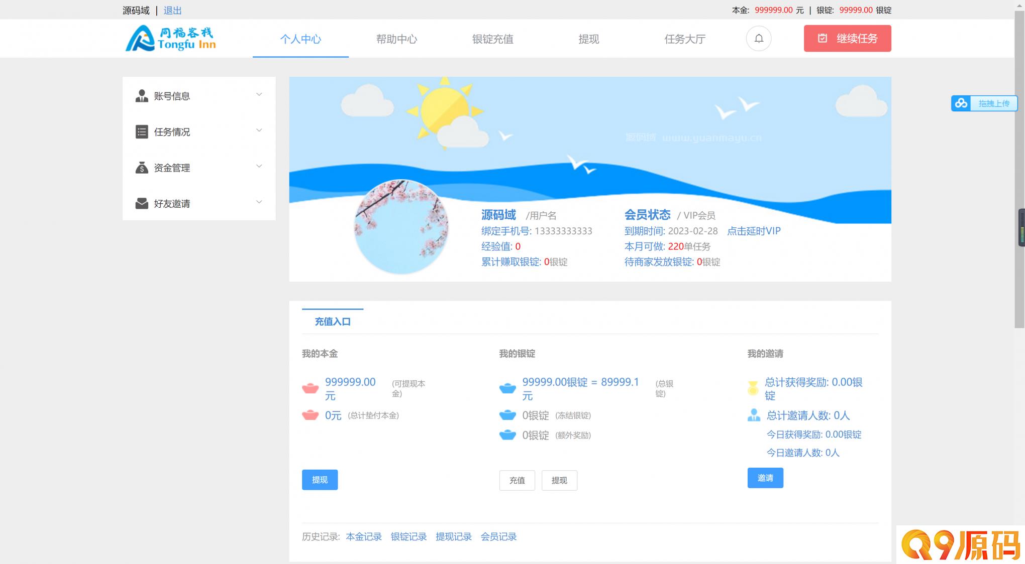Open the 银锭记录 history link

[x=408, y=536]
